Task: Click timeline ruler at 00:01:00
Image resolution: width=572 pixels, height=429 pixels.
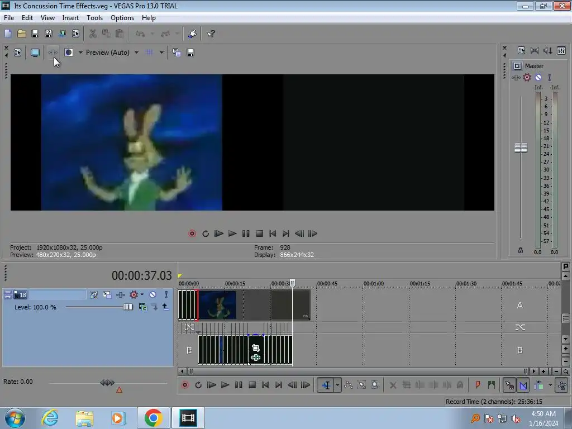Action: [374, 283]
